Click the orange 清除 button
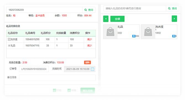This screenshot has width=185, height=100. [x=87, y=62]
